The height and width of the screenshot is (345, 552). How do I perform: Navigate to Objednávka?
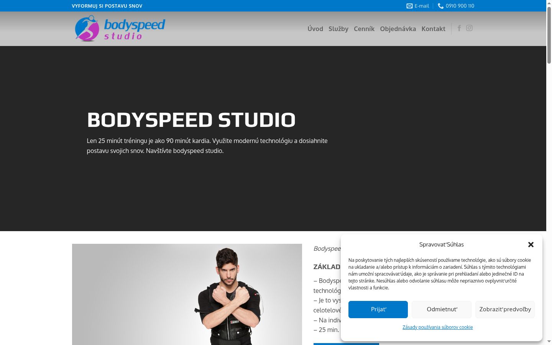398,29
